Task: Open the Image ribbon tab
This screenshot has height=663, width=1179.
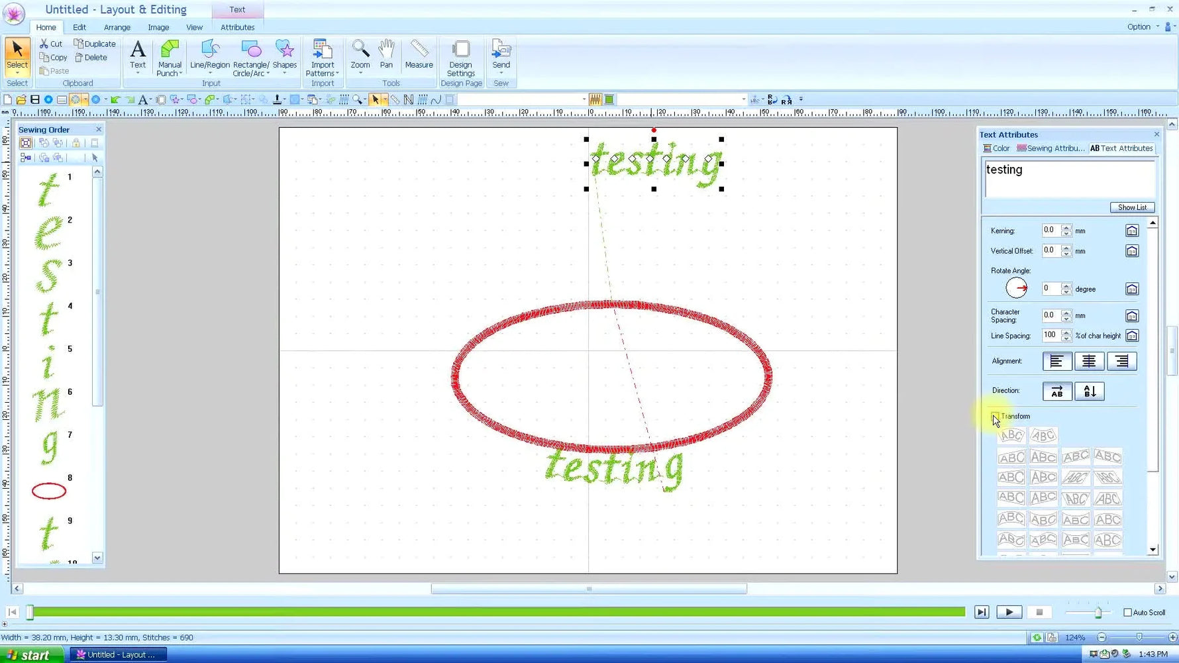Action: click(158, 27)
